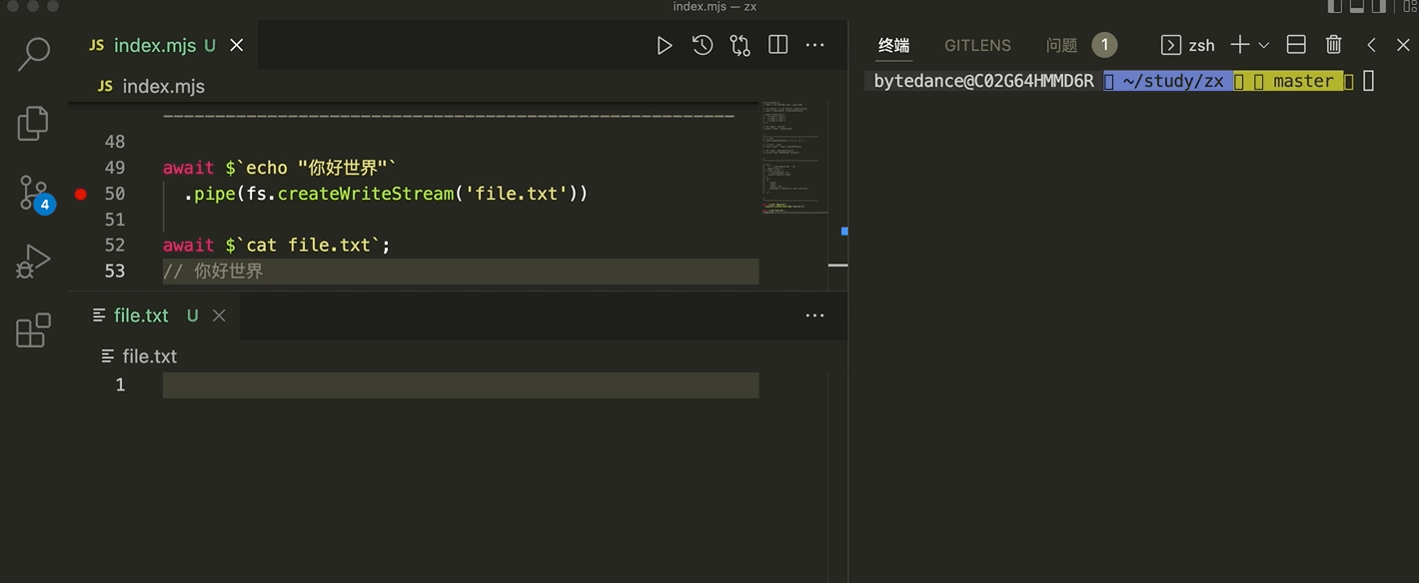Switch to the GITLENS panel tab
Image resolution: width=1419 pixels, height=583 pixels.
tap(977, 45)
